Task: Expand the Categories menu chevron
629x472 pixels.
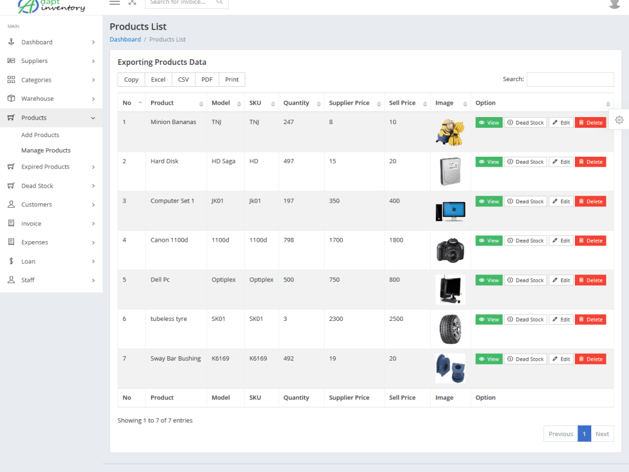Action: [93, 80]
